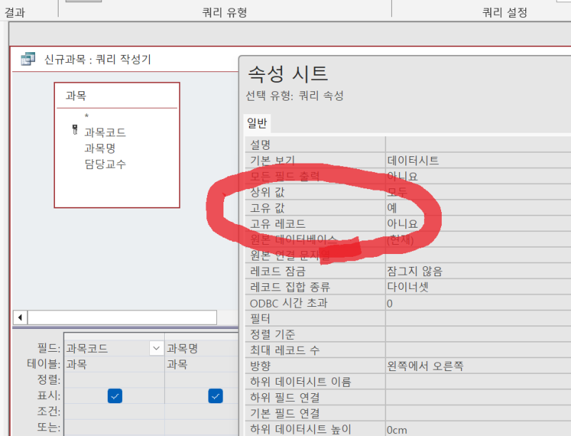The width and height of the screenshot is (571, 436).
Task: Click the left scroll arrow of table pane
Action: pyautogui.click(x=21, y=318)
